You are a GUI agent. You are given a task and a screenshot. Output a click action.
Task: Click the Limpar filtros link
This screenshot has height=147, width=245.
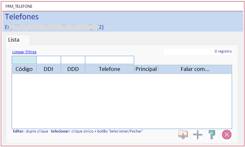tap(25, 52)
